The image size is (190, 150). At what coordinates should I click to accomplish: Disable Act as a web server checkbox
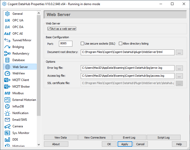(x=49, y=29)
